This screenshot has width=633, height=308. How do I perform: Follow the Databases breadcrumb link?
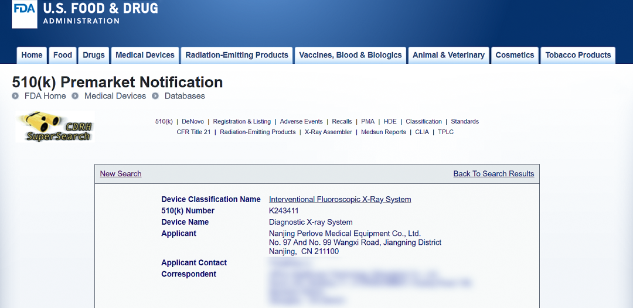click(x=185, y=96)
